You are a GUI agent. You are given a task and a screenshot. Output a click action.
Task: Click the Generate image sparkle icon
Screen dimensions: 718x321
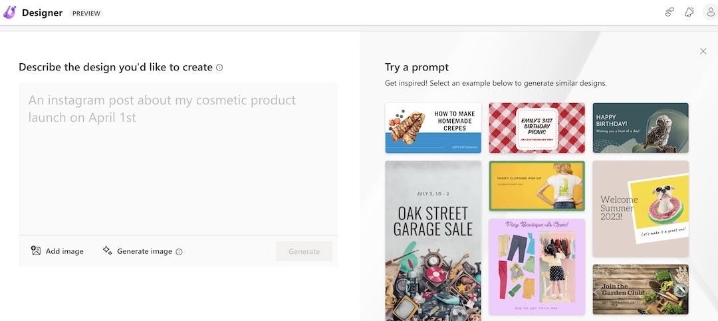click(x=108, y=251)
